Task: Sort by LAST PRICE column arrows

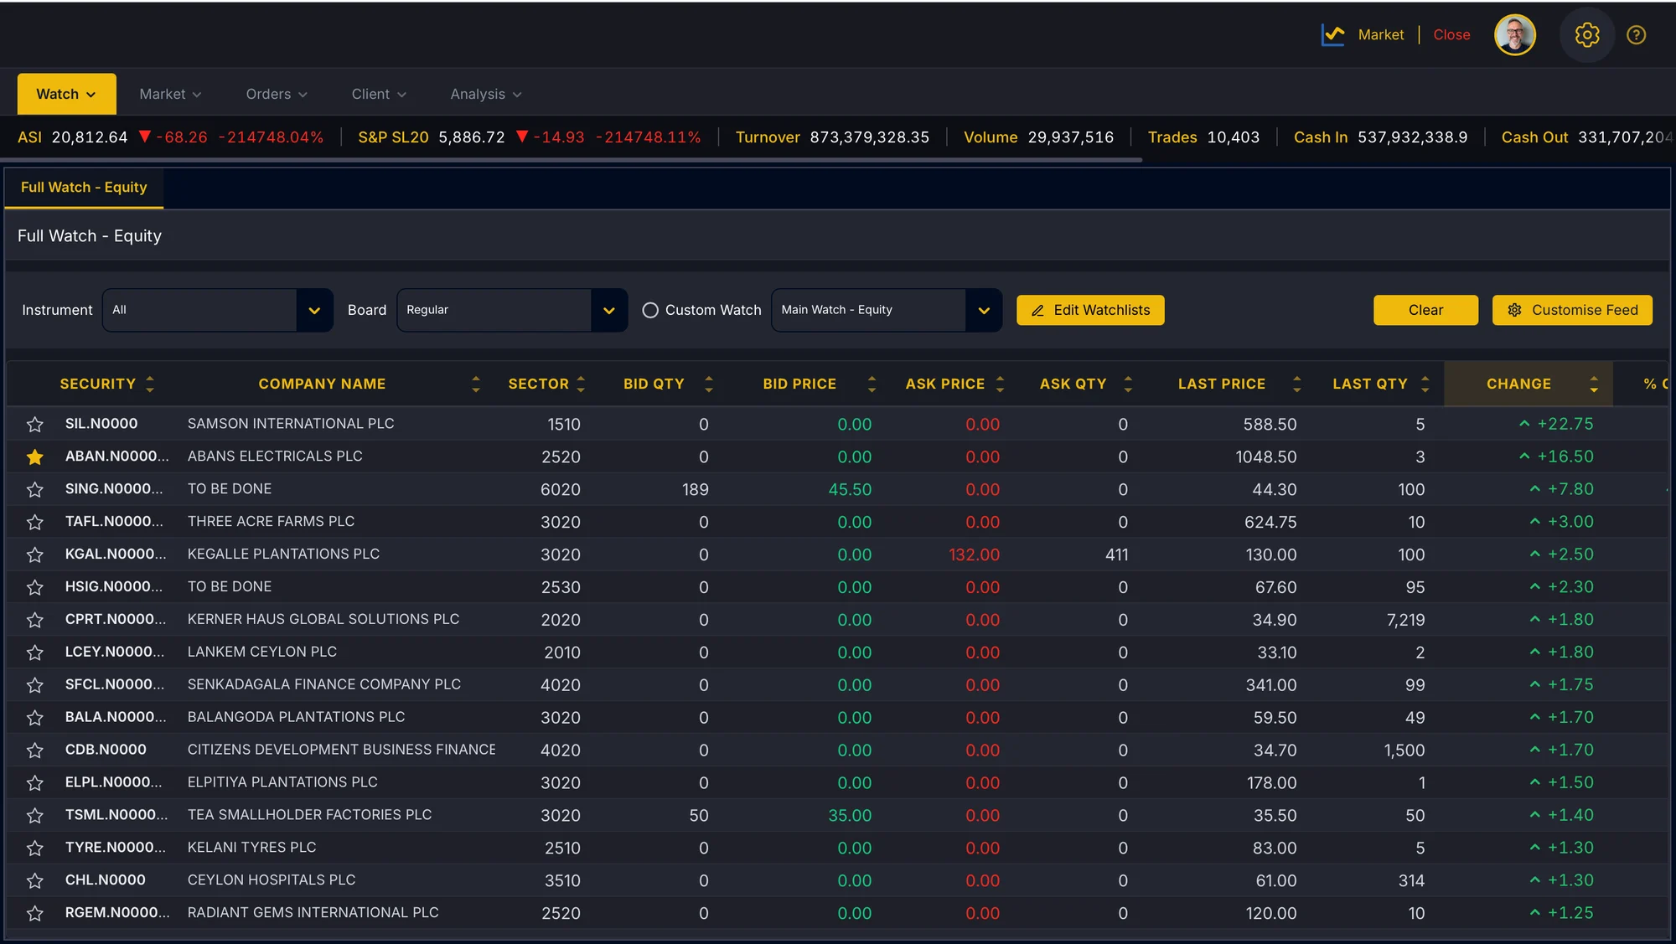Action: 1297,384
